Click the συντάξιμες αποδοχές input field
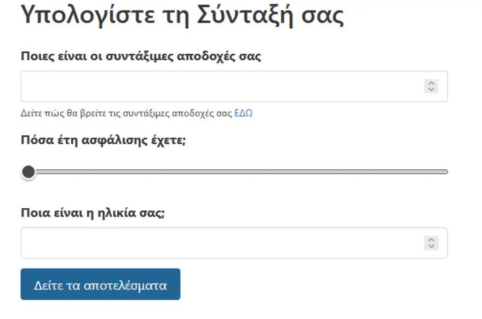The width and height of the screenshot is (482, 319). pos(234,86)
